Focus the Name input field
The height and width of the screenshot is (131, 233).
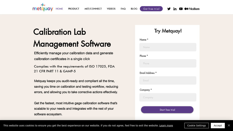coord(168,47)
